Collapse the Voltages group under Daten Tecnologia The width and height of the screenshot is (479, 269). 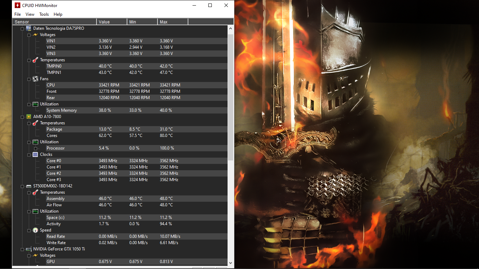pyautogui.click(x=29, y=35)
